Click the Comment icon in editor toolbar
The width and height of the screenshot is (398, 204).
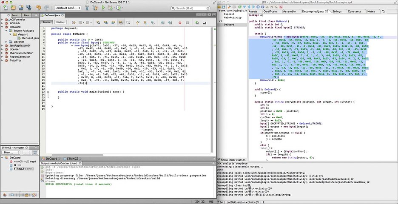coord(197,23)
